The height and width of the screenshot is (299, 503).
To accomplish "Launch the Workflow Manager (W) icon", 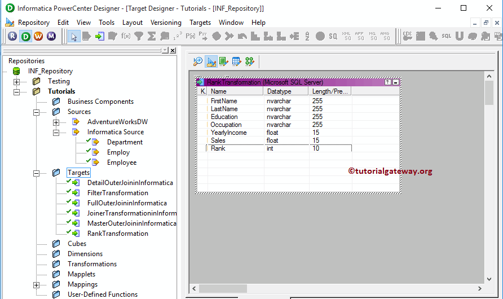I will [38, 36].
